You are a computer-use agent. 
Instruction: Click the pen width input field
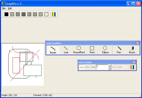pyautogui.click(x=102, y=67)
